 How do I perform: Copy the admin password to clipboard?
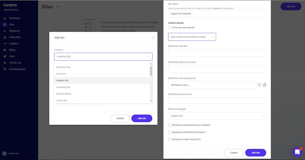pos(264,85)
